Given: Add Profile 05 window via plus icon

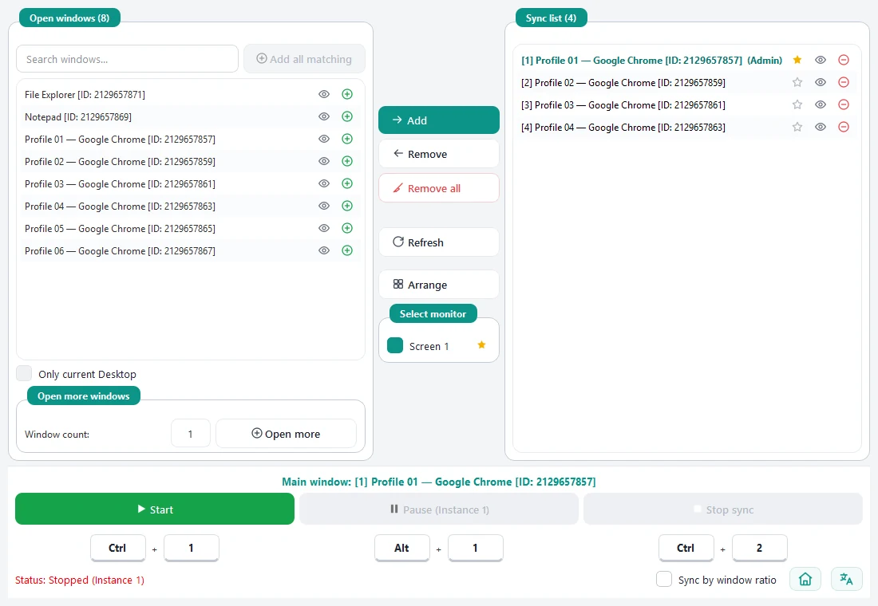Looking at the screenshot, I should click(347, 228).
